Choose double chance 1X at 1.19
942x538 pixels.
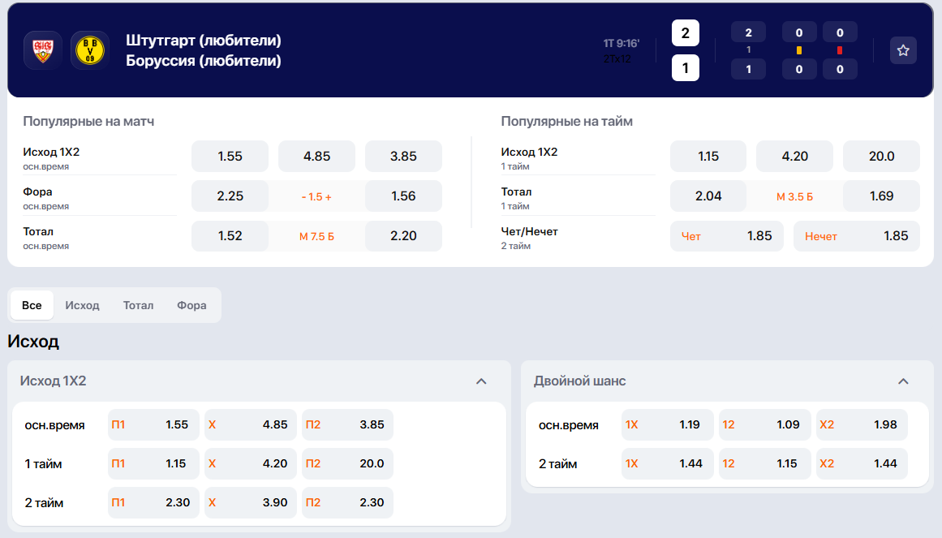tap(667, 425)
